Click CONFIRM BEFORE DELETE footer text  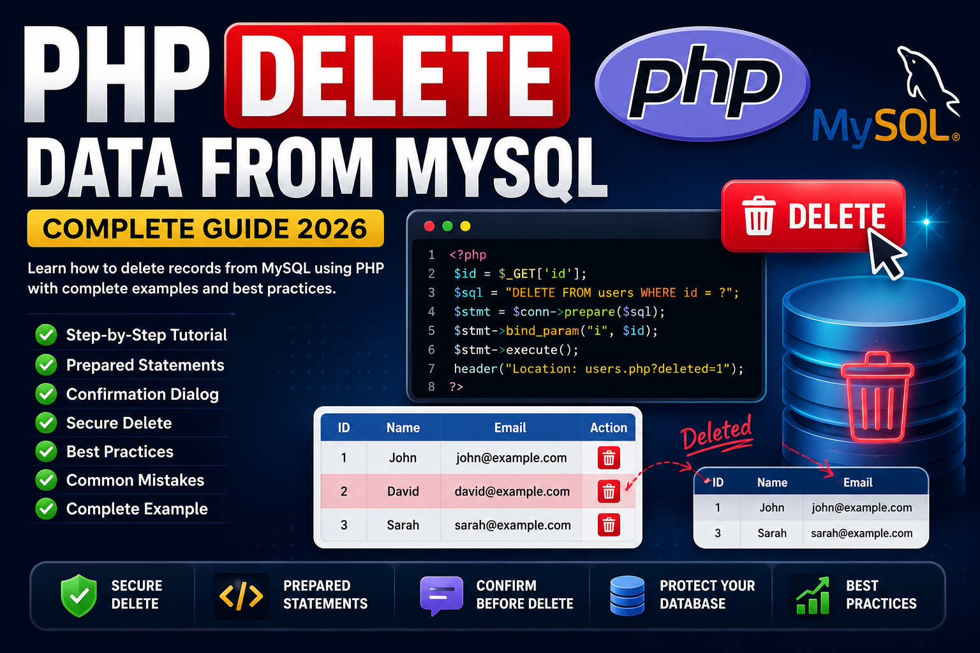click(x=524, y=594)
